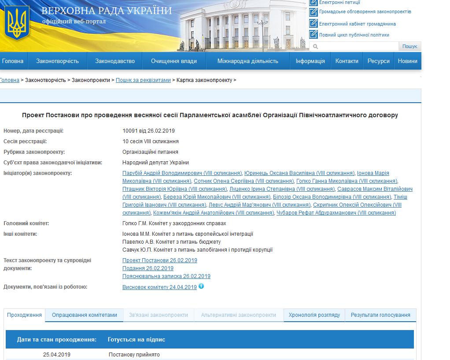Open initiator Парубій Андрій Володимирович link

pyautogui.click(x=182, y=173)
